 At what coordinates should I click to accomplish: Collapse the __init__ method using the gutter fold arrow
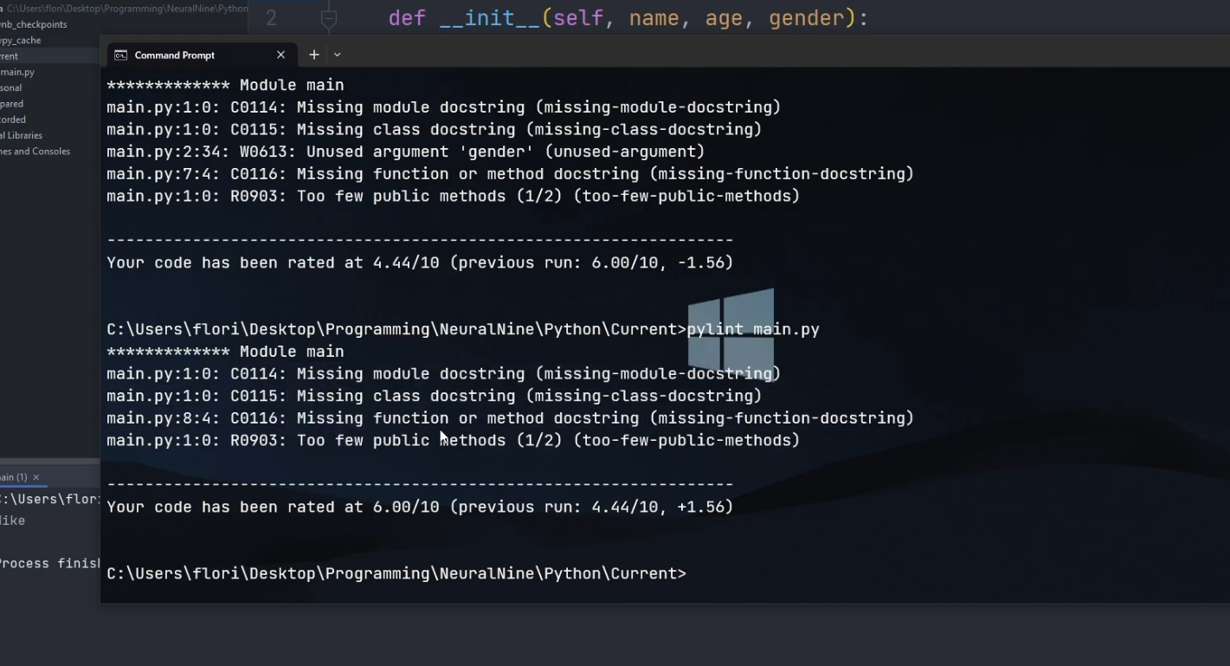point(327,17)
